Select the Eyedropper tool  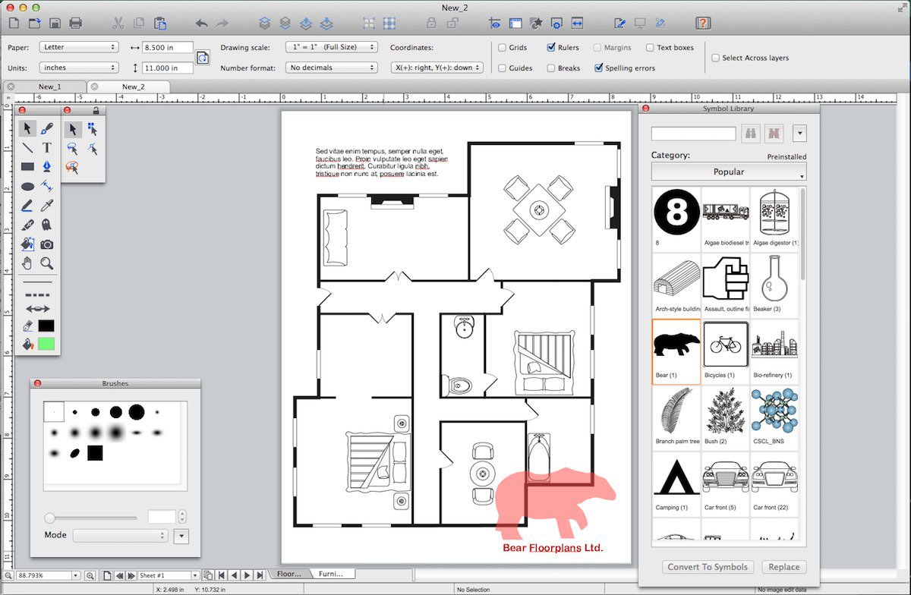(x=46, y=206)
